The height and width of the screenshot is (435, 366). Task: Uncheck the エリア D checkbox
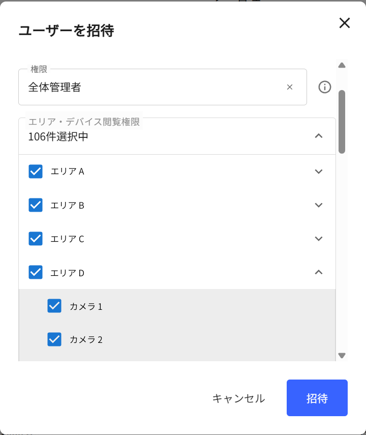[36, 272]
